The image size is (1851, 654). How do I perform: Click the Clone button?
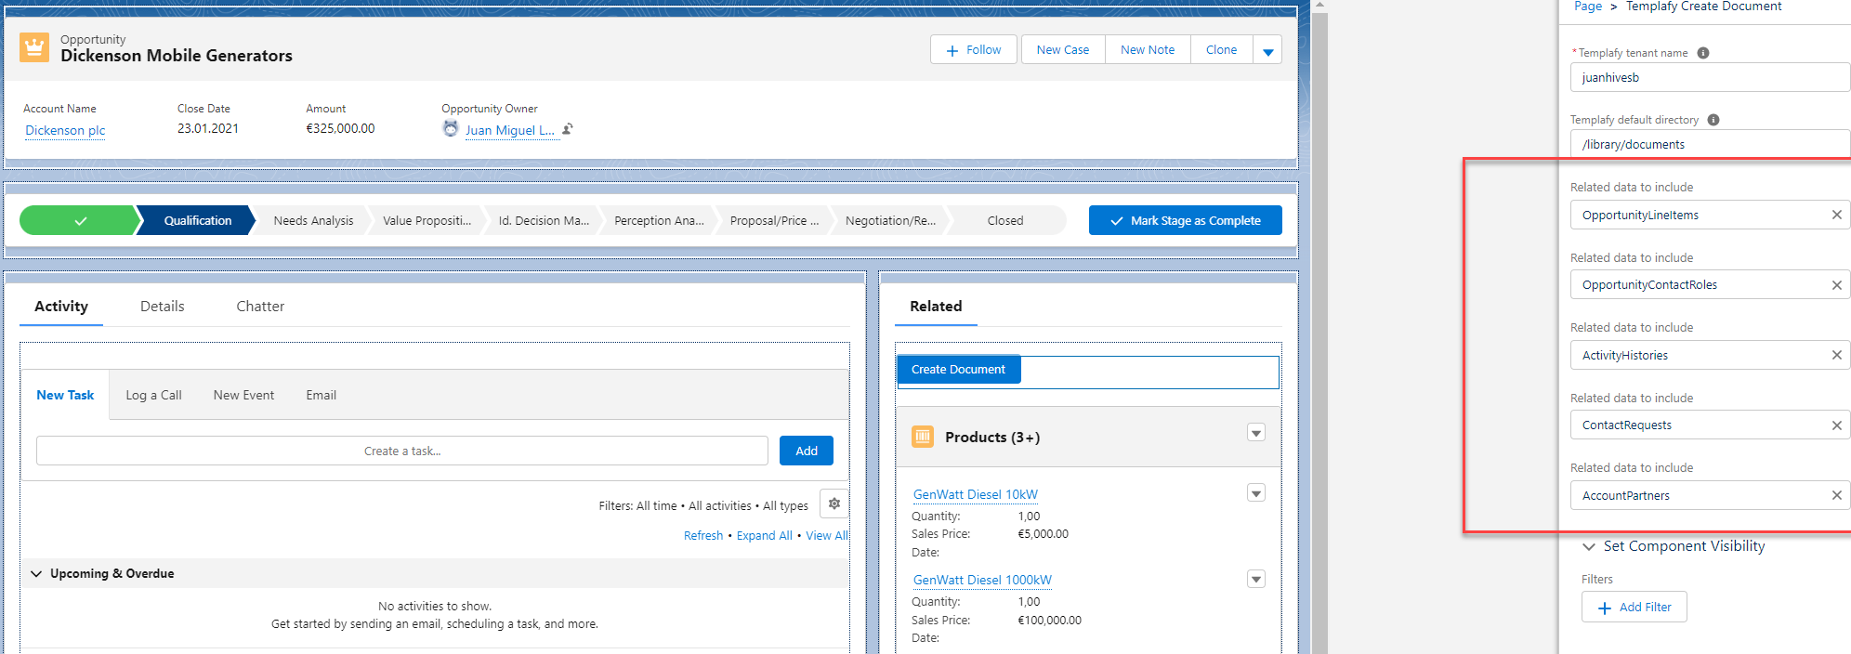tap(1221, 50)
